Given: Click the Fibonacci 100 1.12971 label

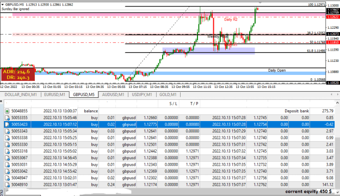Looking at the screenshot, I should [x=317, y=4].
